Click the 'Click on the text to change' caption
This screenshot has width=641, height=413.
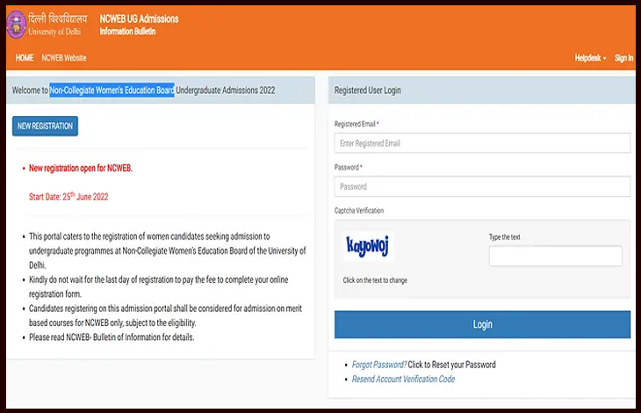coord(375,280)
